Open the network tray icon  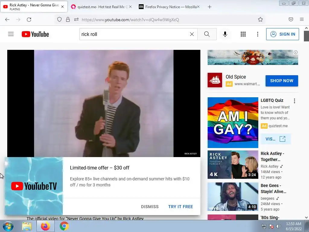pos(264,226)
